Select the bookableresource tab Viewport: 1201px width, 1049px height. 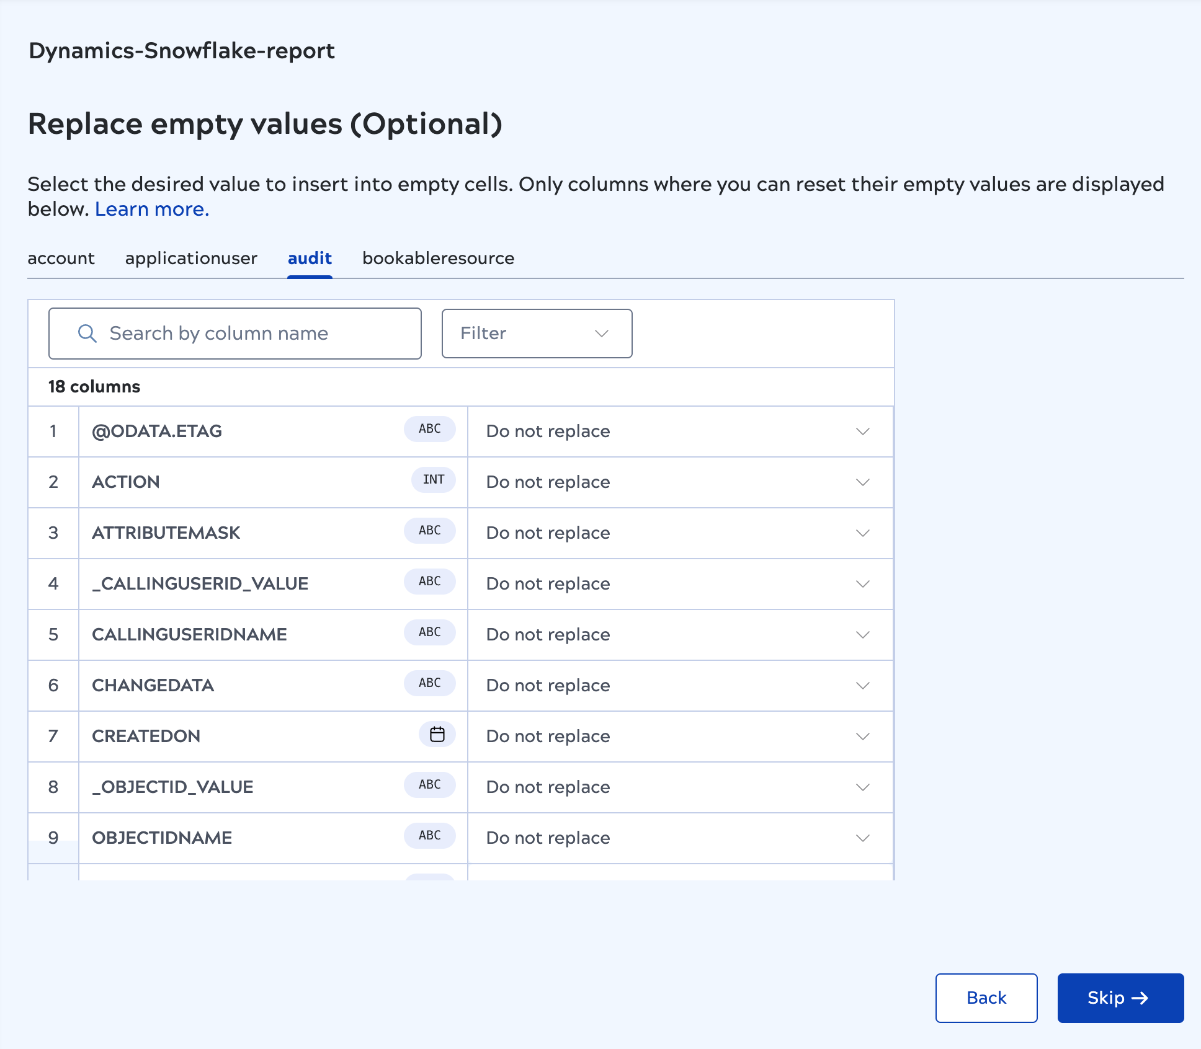(438, 259)
